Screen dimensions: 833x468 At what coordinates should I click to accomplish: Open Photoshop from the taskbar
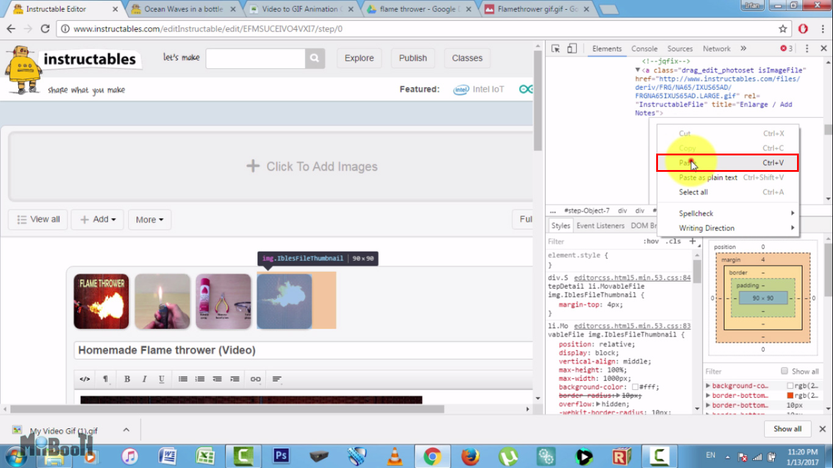[281, 456]
